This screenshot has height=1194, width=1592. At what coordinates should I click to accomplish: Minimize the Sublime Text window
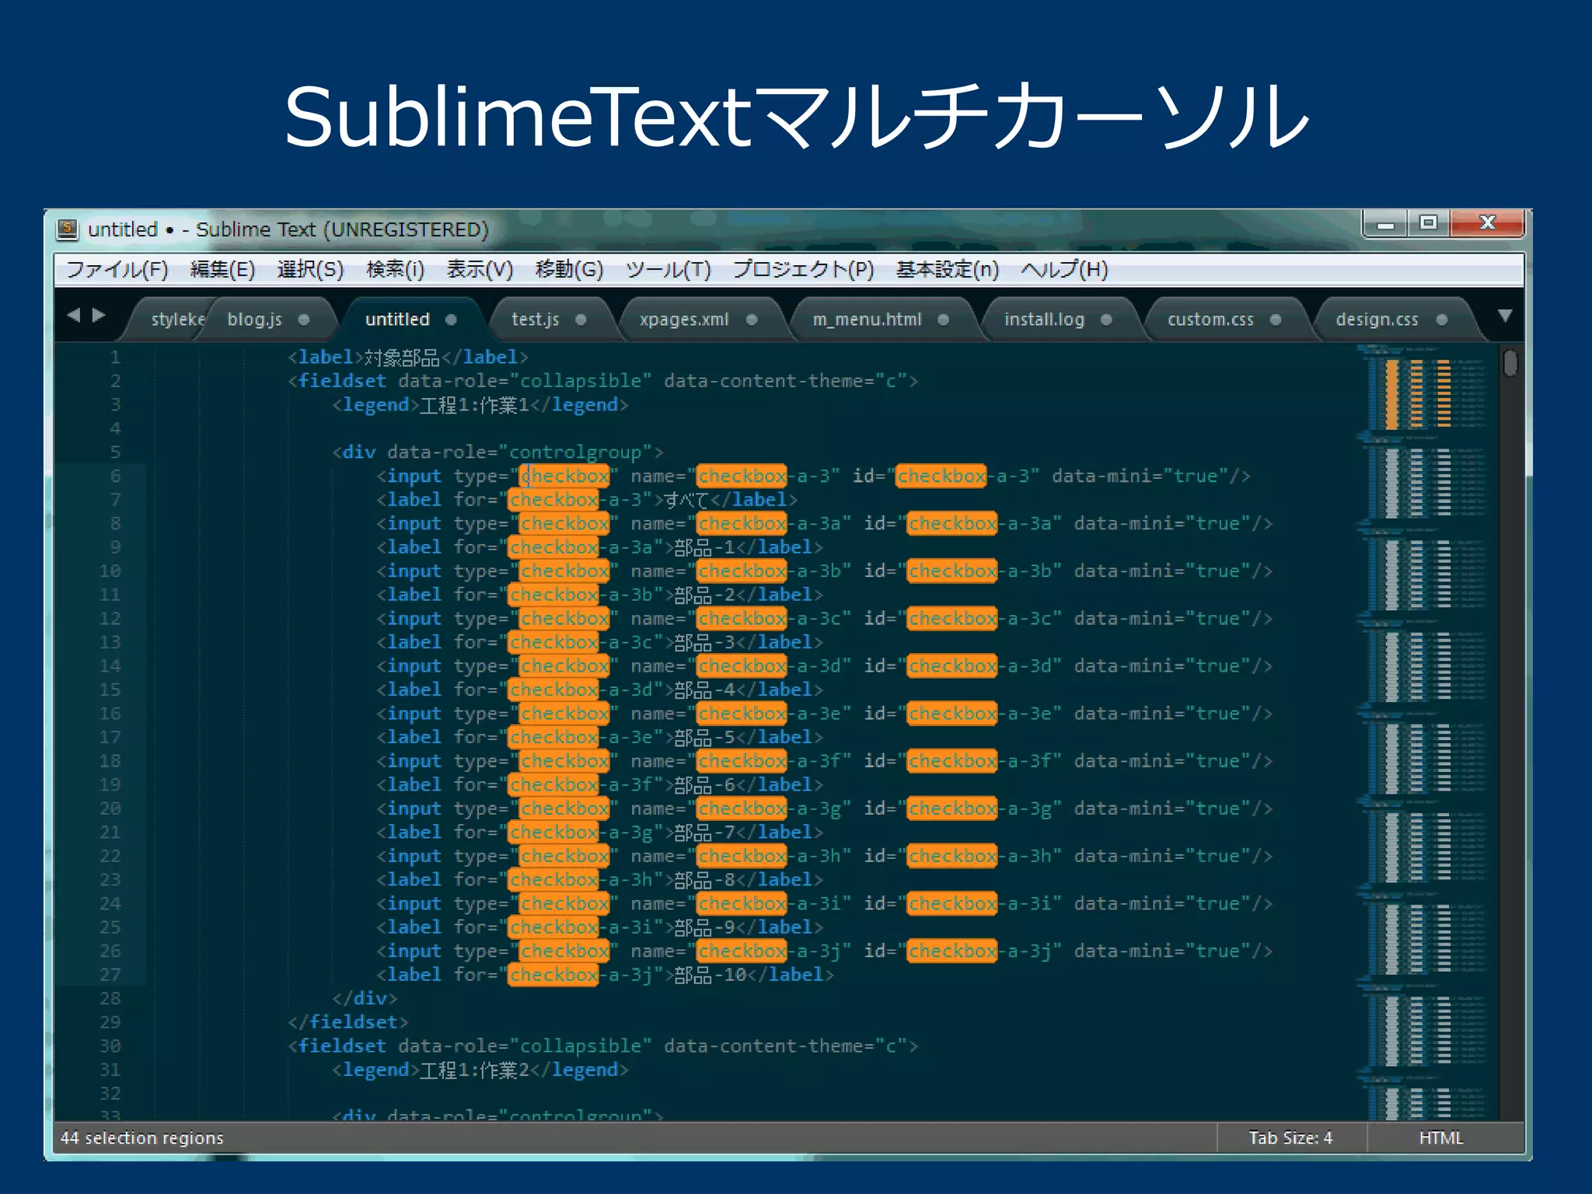point(1385,224)
